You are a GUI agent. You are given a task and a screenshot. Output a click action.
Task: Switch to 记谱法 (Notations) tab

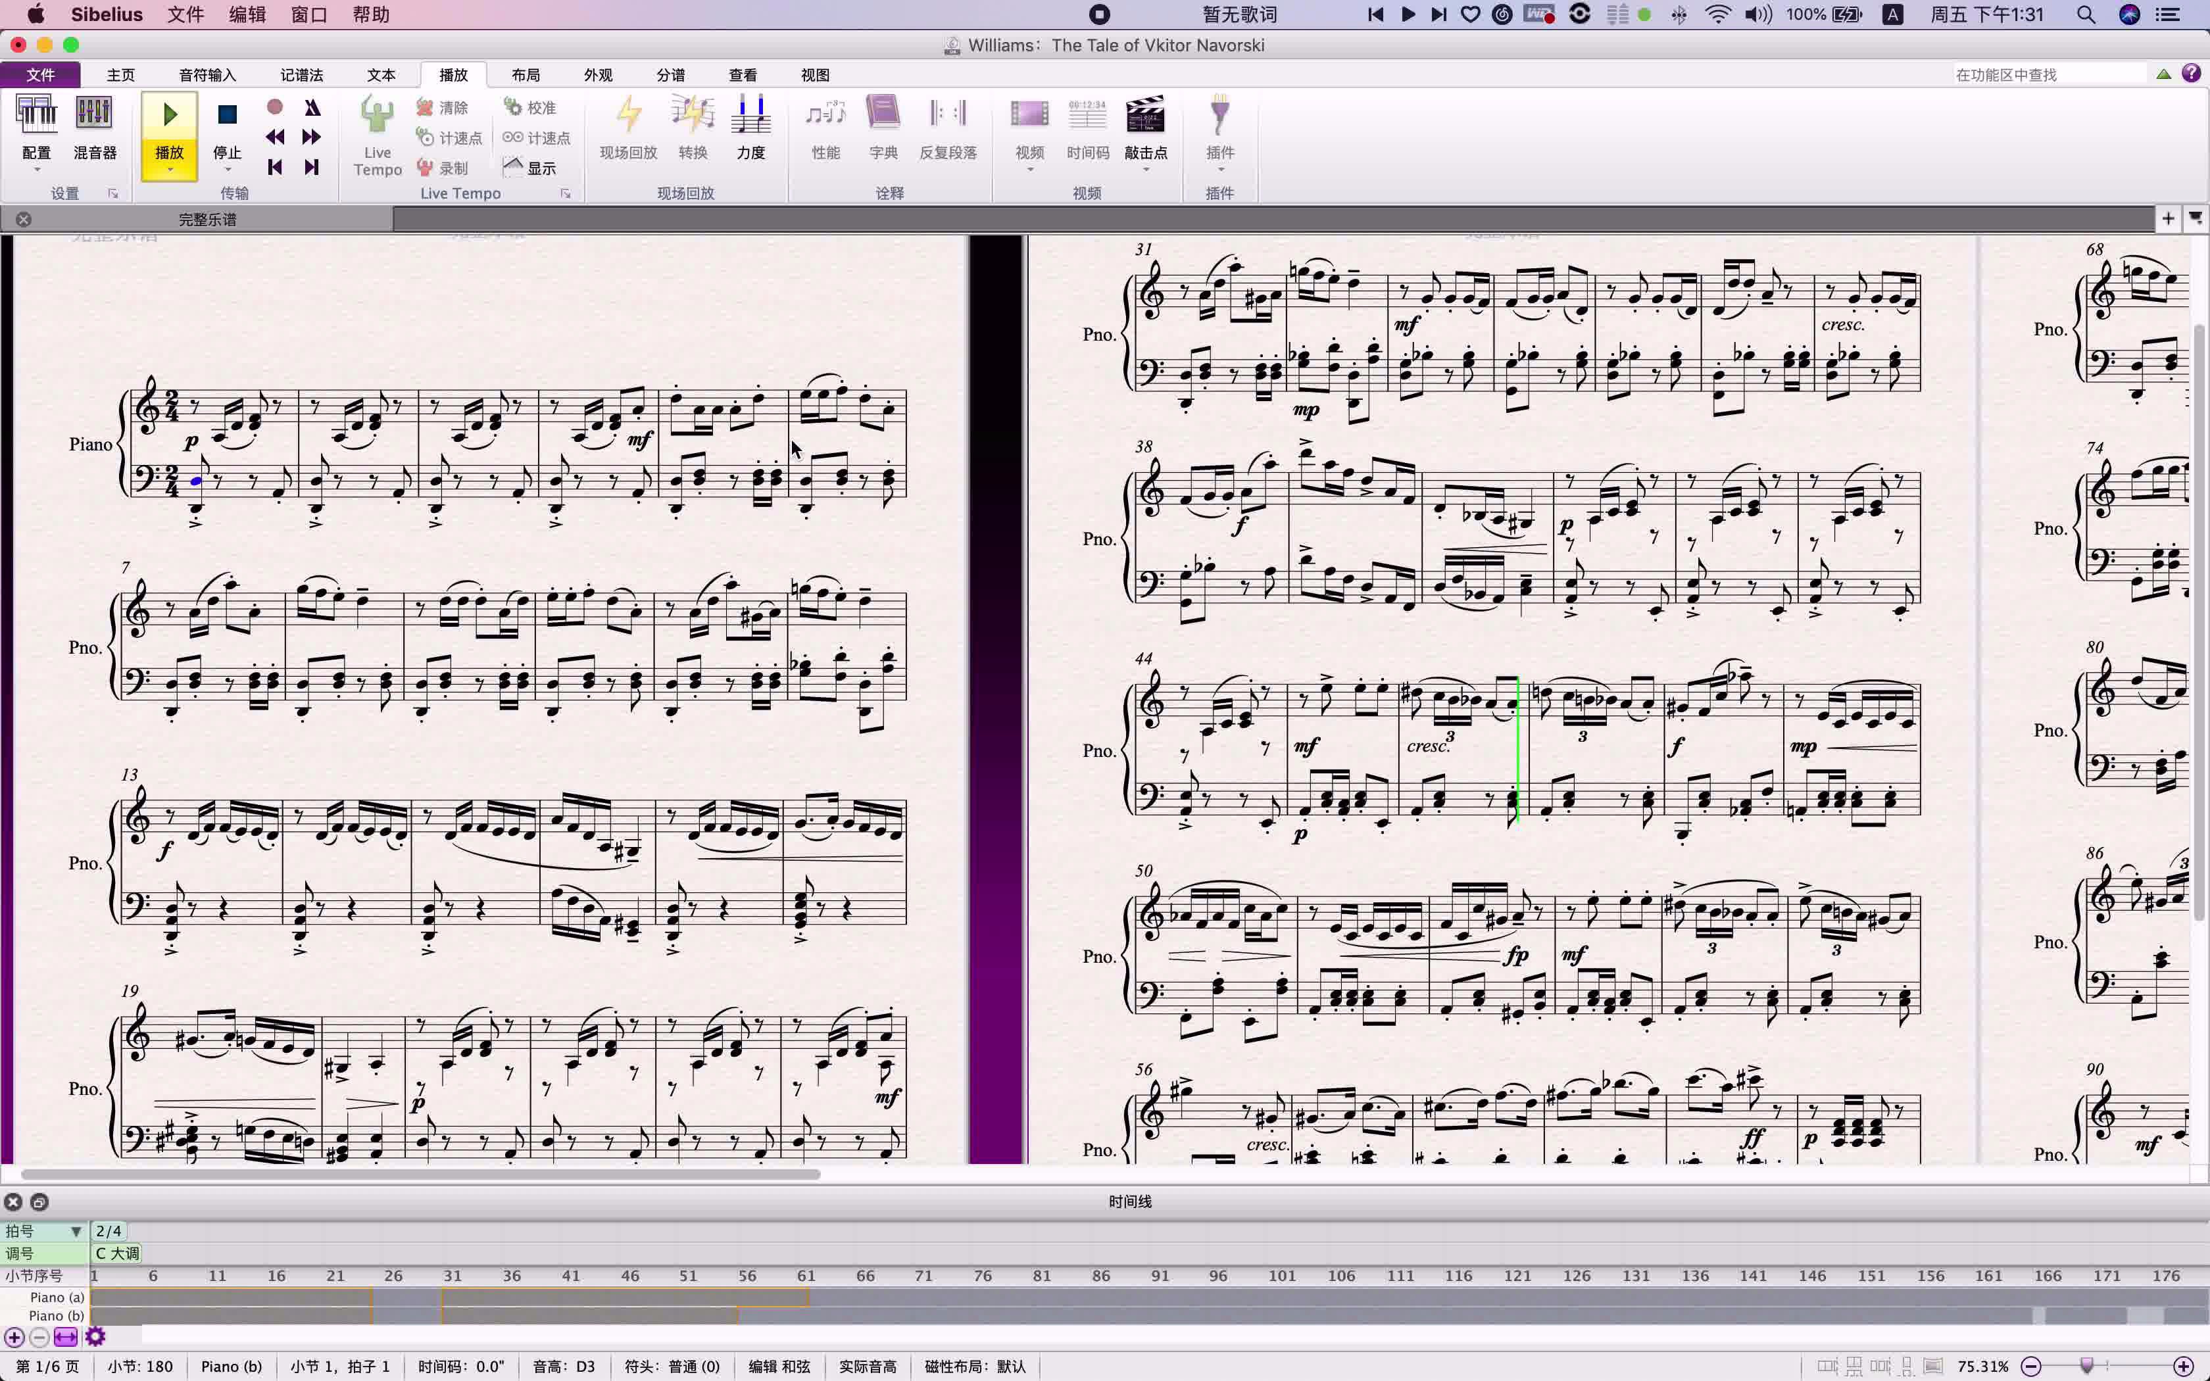point(303,75)
